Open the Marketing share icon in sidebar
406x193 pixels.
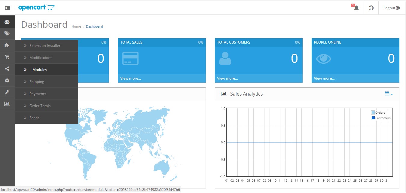(7, 69)
